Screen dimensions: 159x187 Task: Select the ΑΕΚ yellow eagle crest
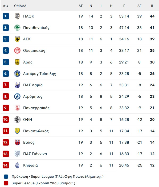click(x=17, y=39)
